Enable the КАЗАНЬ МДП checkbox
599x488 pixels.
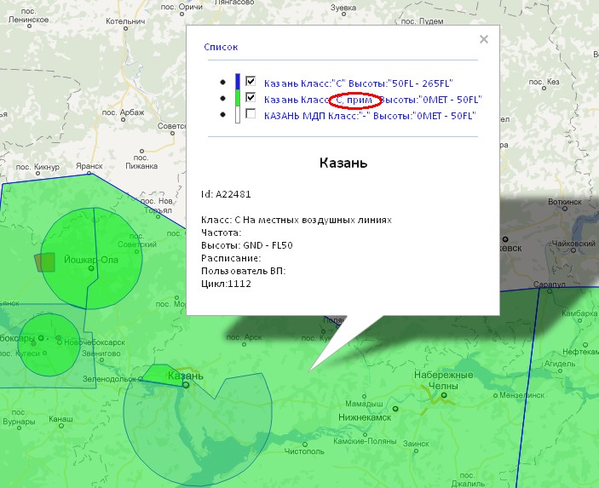(251, 113)
